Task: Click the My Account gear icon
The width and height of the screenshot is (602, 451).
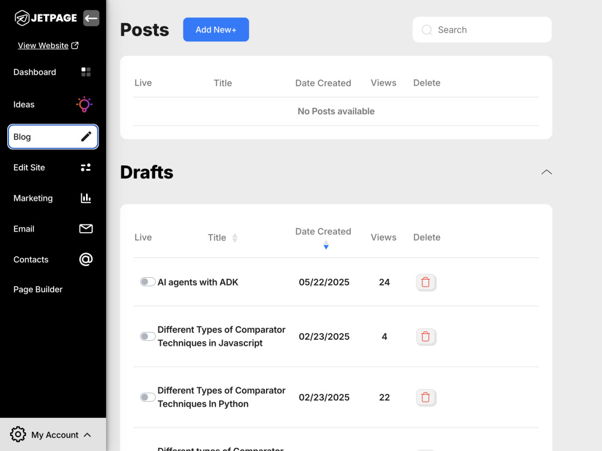Action: click(17, 434)
